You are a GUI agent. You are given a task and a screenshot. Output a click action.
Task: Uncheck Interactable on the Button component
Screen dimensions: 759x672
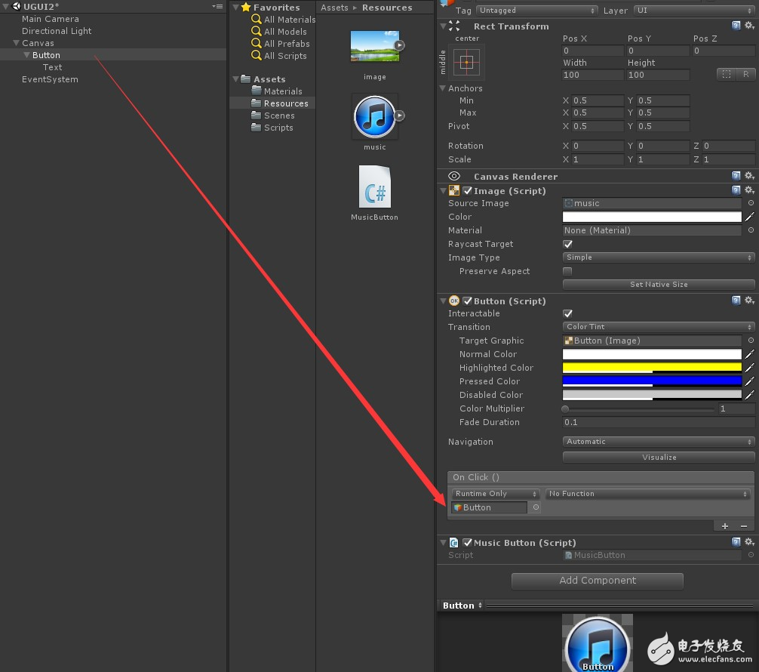(x=566, y=313)
